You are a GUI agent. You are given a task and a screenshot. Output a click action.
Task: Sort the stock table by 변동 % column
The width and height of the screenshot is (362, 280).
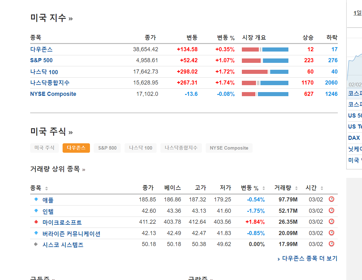point(264,188)
